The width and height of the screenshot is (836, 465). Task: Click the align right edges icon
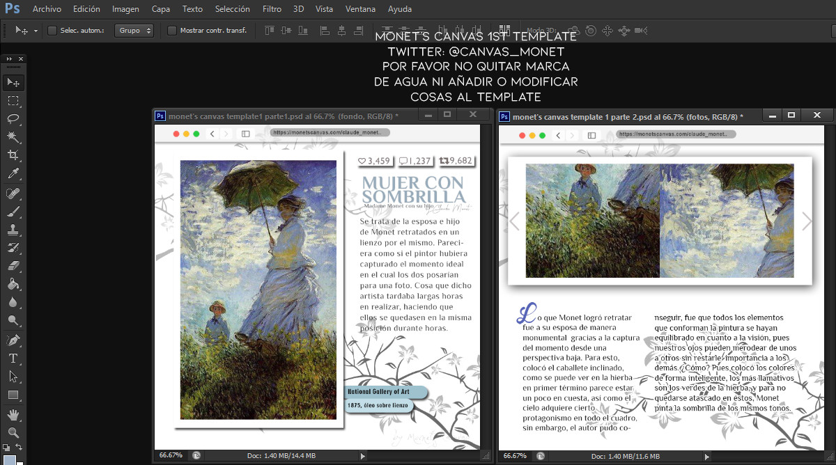357,31
